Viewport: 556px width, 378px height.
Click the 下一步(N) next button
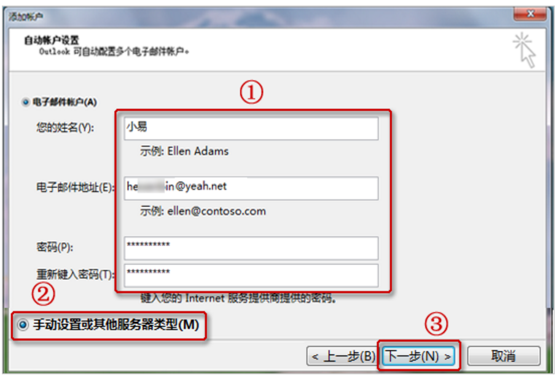419,356
